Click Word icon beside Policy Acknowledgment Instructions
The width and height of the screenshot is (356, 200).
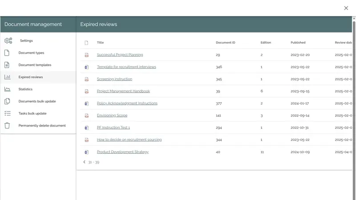(86, 104)
